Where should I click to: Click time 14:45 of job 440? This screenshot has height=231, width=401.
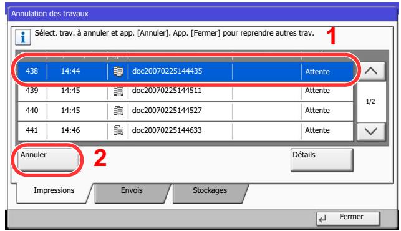70,111
